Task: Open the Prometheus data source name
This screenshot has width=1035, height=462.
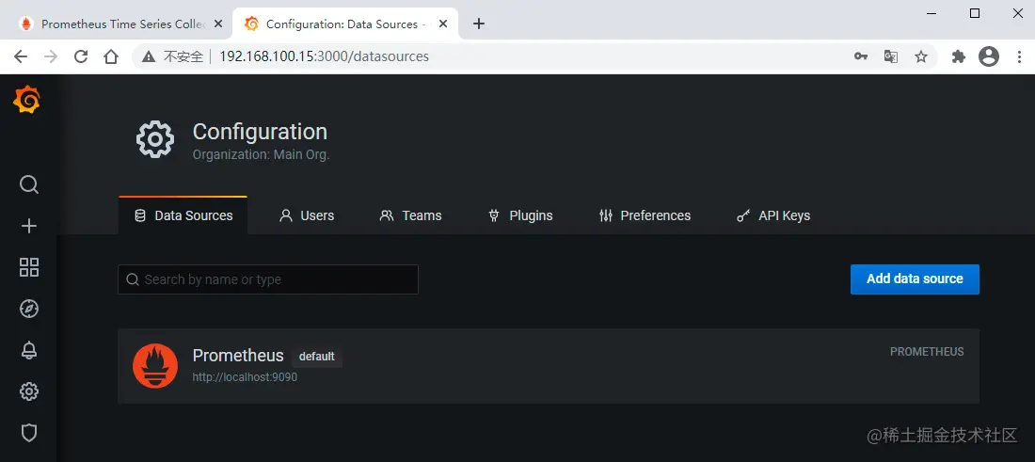Action: point(238,356)
